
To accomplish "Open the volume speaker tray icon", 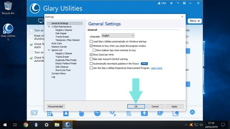I will point(201,125).
